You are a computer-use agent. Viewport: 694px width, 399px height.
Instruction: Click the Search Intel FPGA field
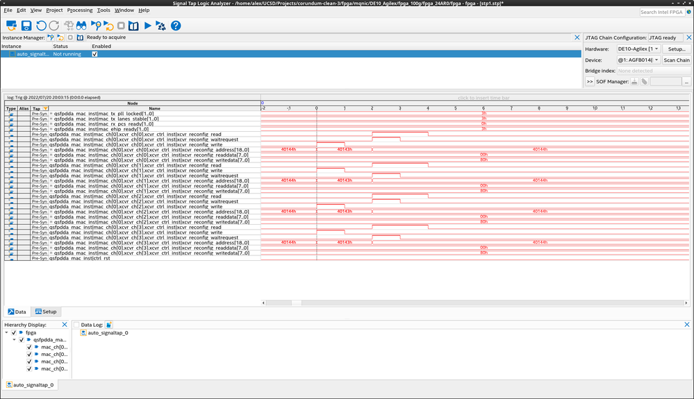point(661,12)
